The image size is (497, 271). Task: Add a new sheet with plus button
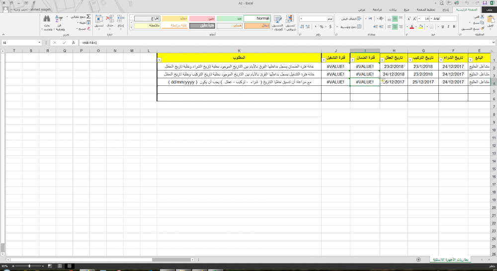[418, 260]
